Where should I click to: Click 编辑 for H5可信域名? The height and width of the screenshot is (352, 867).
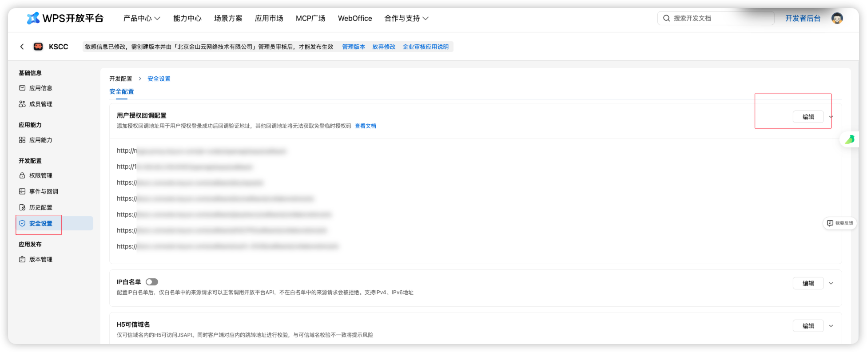(x=808, y=326)
